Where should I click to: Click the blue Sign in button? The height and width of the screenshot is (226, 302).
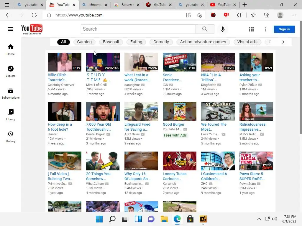[284, 29]
